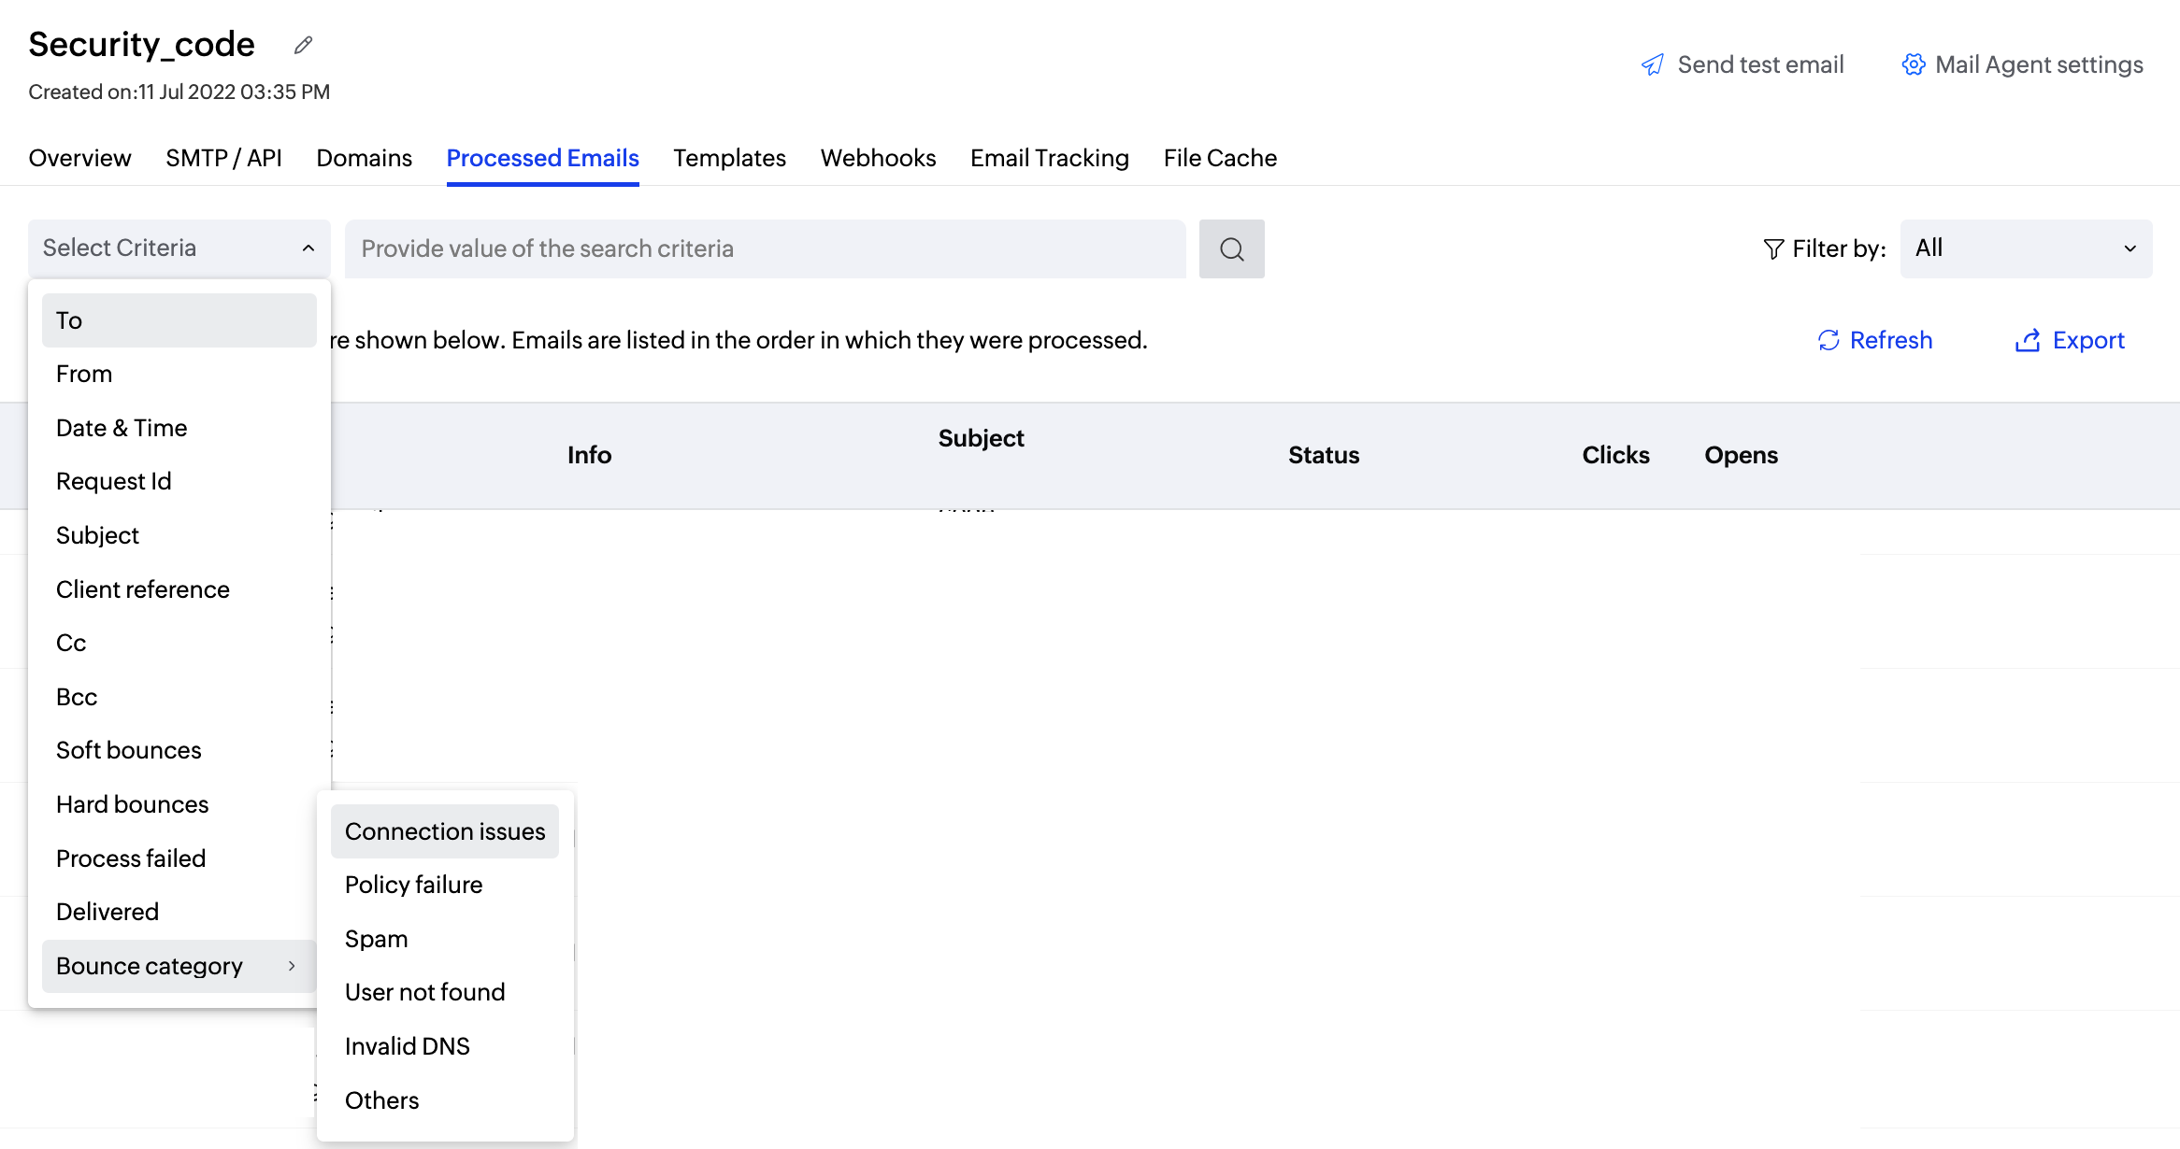Click the Export link
This screenshot has width=2180, height=1149.
[x=2087, y=340]
